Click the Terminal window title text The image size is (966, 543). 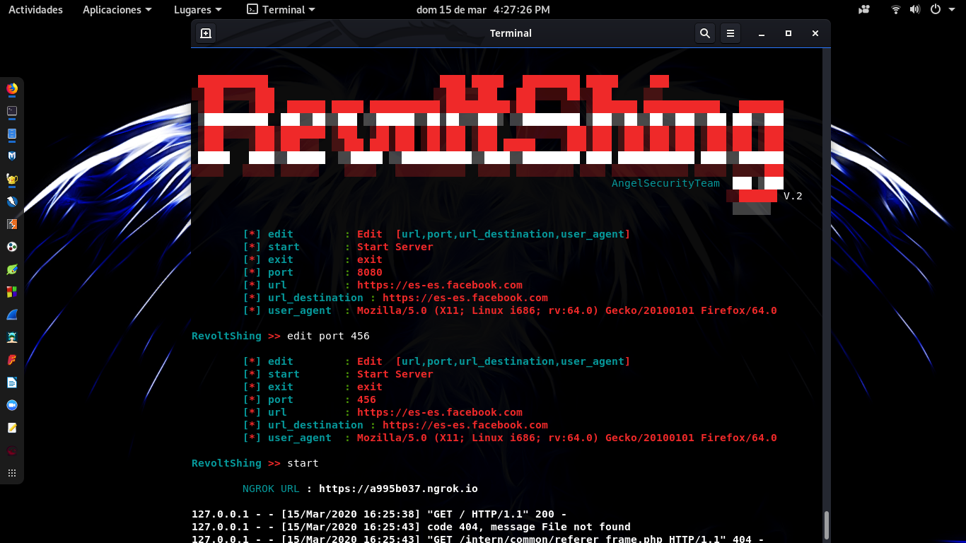click(511, 33)
